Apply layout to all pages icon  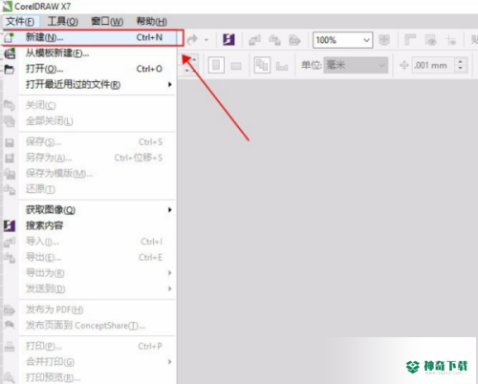coord(262,65)
